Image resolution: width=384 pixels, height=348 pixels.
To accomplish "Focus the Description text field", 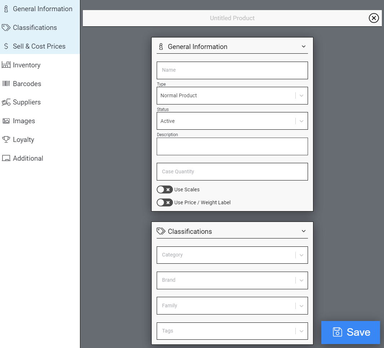I will [x=232, y=147].
